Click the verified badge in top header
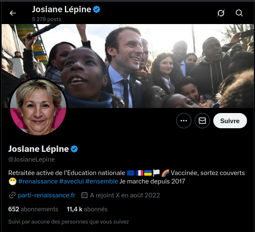Image resolution: width=255 pixels, height=232 pixels. click(97, 9)
